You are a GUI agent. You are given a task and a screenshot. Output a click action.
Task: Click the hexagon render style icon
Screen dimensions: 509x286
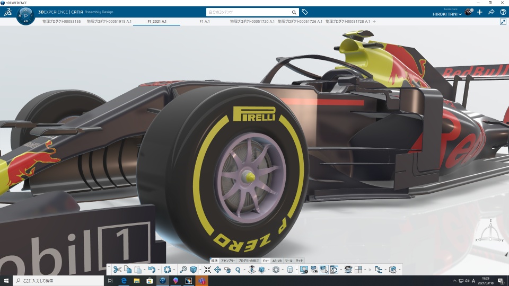[x=276, y=270]
